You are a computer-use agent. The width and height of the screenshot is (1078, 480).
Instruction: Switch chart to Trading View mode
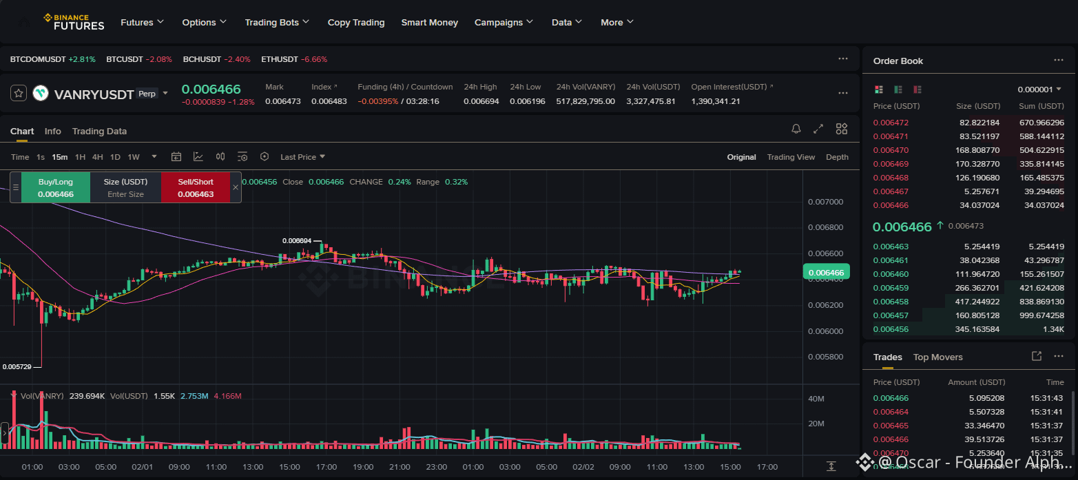coord(791,157)
